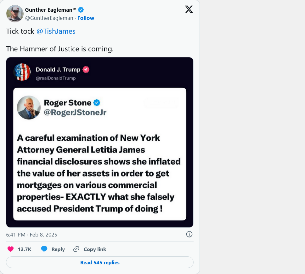305x274 pixels.
Task: Click Read 545 replies
Action: coord(99,262)
